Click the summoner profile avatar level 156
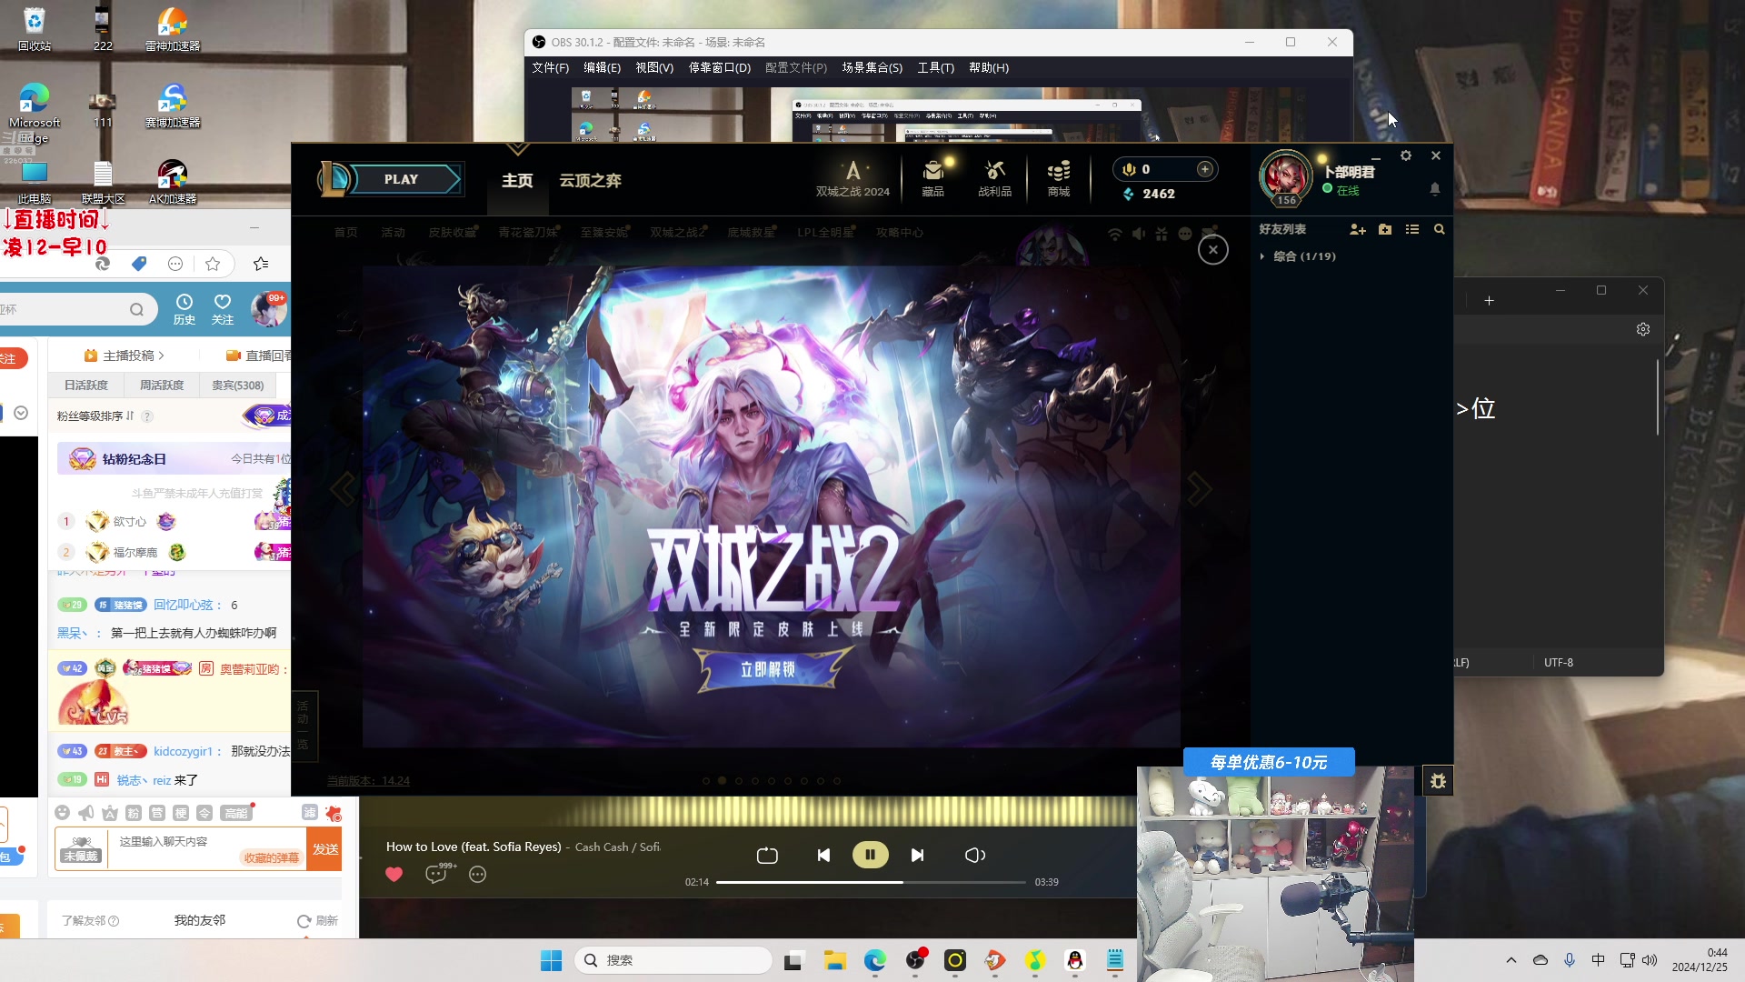Screen dimensions: 1745x982 [x=1285, y=177]
